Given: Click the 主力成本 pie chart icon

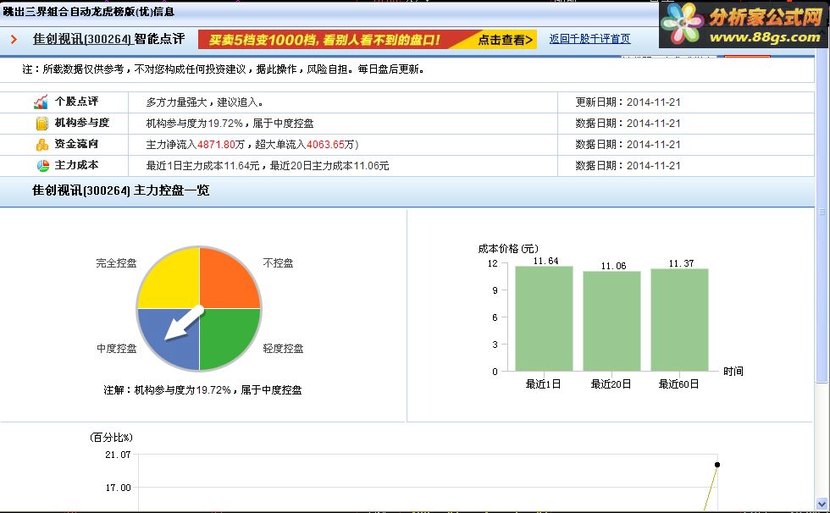Looking at the screenshot, I should coord(42,166).
